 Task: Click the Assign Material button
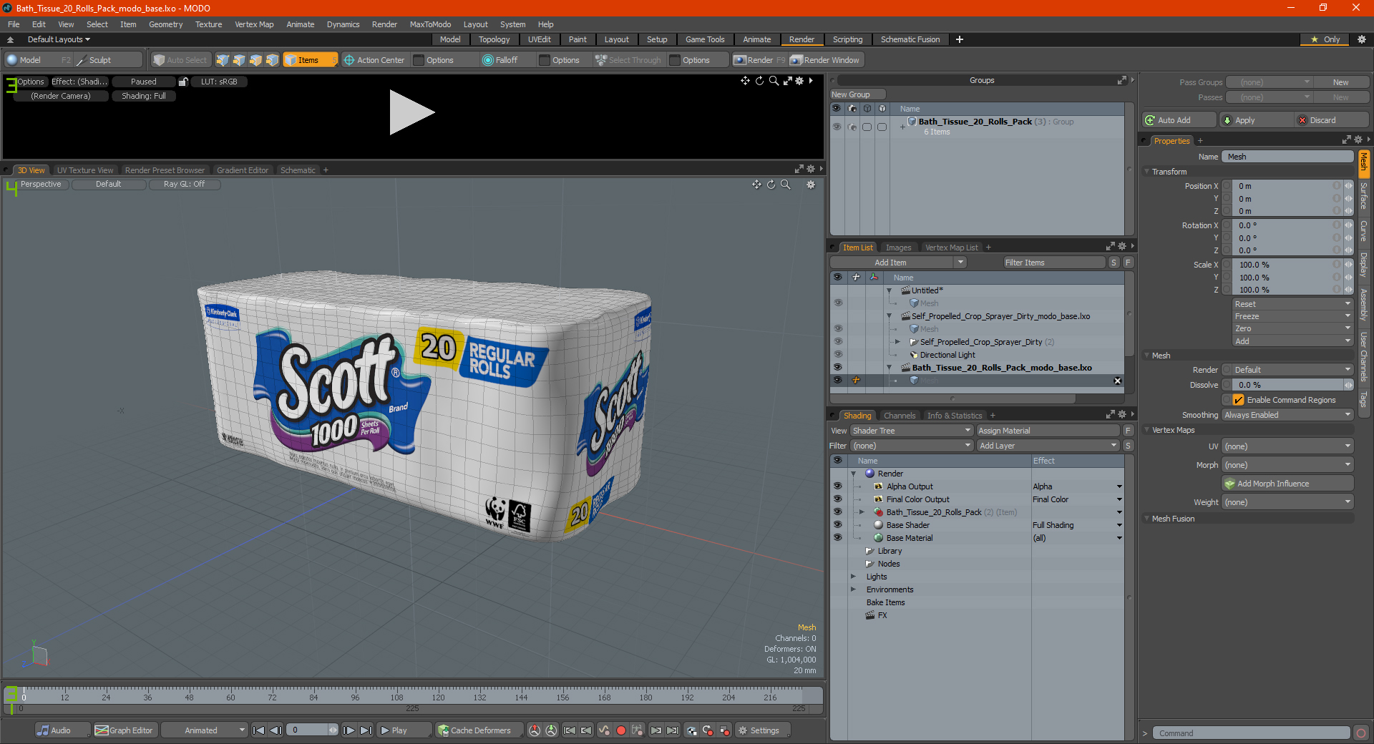pos(1048,431)
